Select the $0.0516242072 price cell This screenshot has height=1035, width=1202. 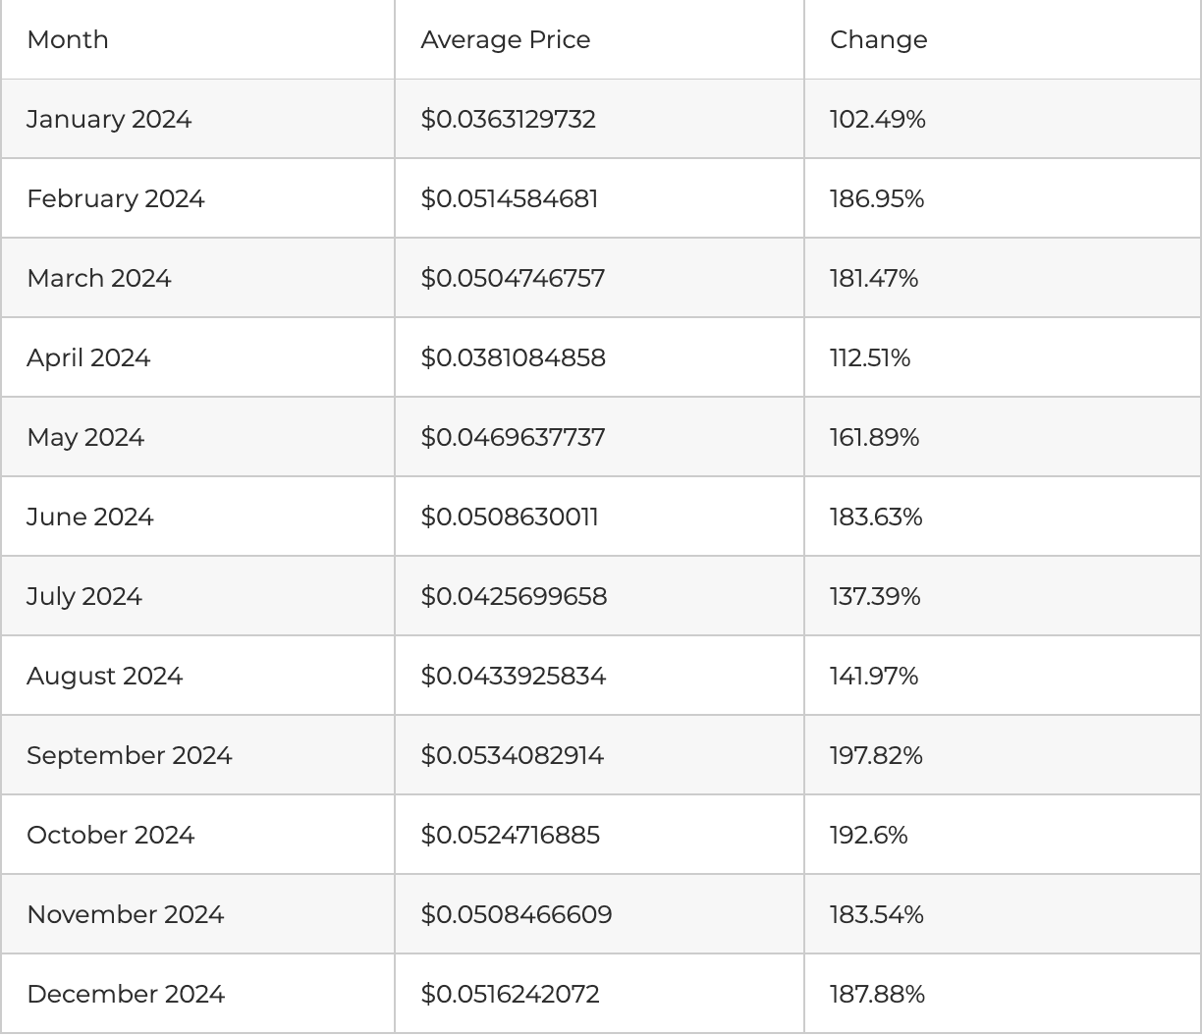click(x=510, y=994)
